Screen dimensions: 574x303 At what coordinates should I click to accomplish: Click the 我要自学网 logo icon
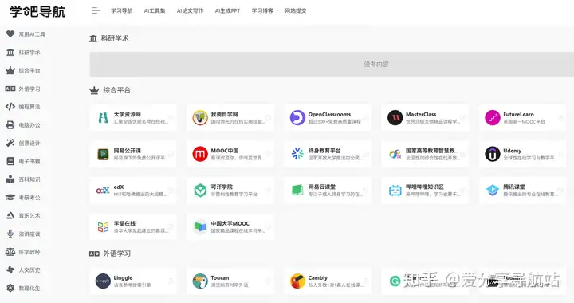coord(200,117)
